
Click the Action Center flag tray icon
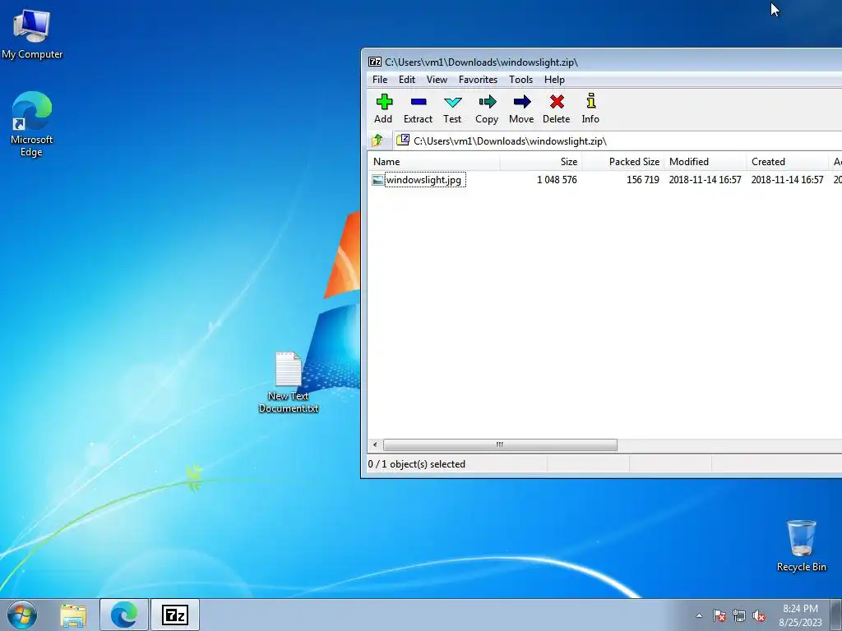719,616
